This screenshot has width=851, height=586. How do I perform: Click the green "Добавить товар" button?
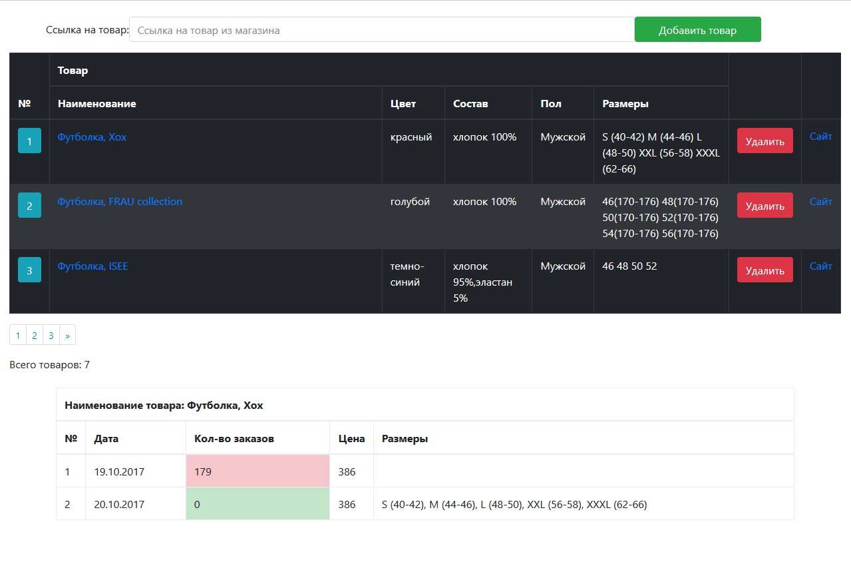[697, 30]
